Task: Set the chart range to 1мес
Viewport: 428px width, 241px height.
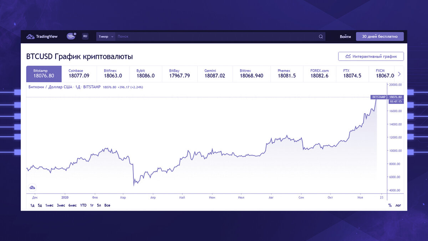Action: [49, 205]
